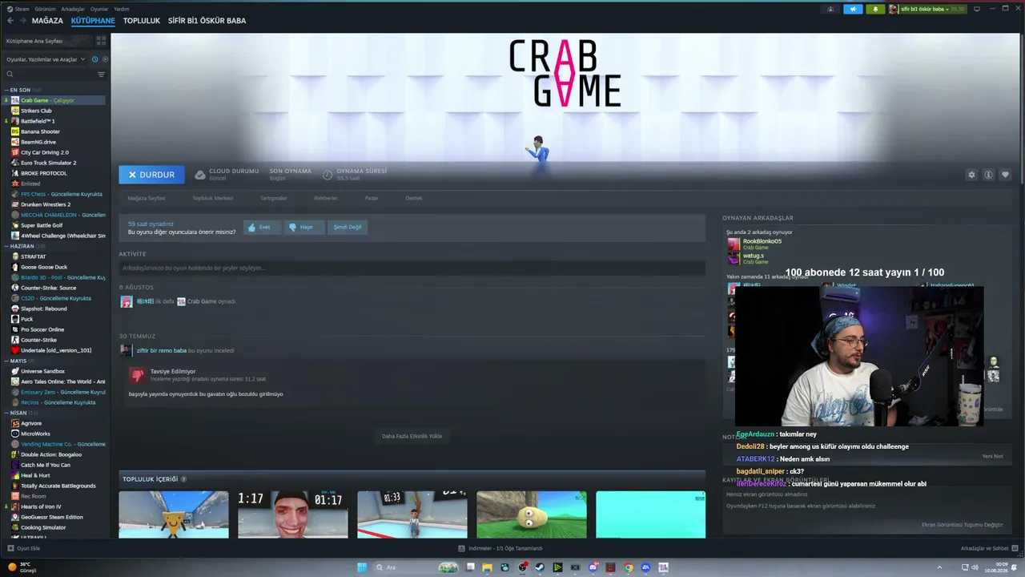Screen dimensions: 1025x577
Task: Open the Steam menu
Action: point(18,9)
